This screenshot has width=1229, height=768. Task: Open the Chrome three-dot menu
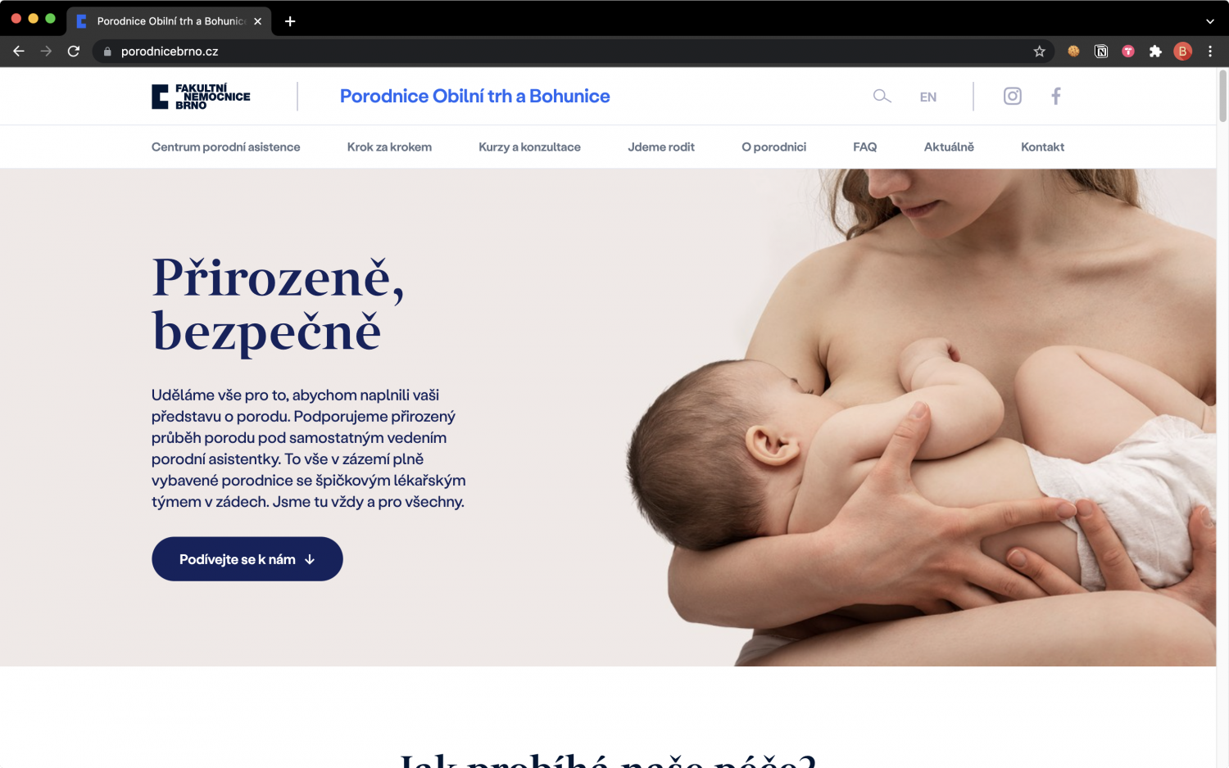click(1210, 52)
